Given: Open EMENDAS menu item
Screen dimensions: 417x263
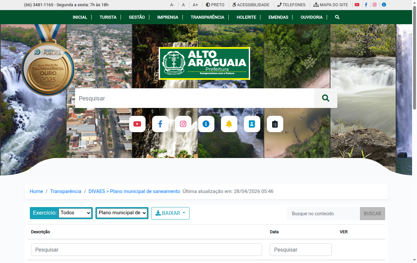Looking at the screenshot, I should (x=278, y=17).
